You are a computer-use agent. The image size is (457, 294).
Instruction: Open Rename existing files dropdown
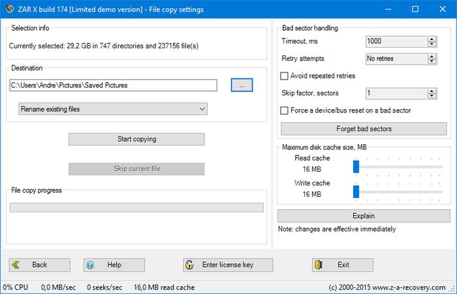(112, 109)
